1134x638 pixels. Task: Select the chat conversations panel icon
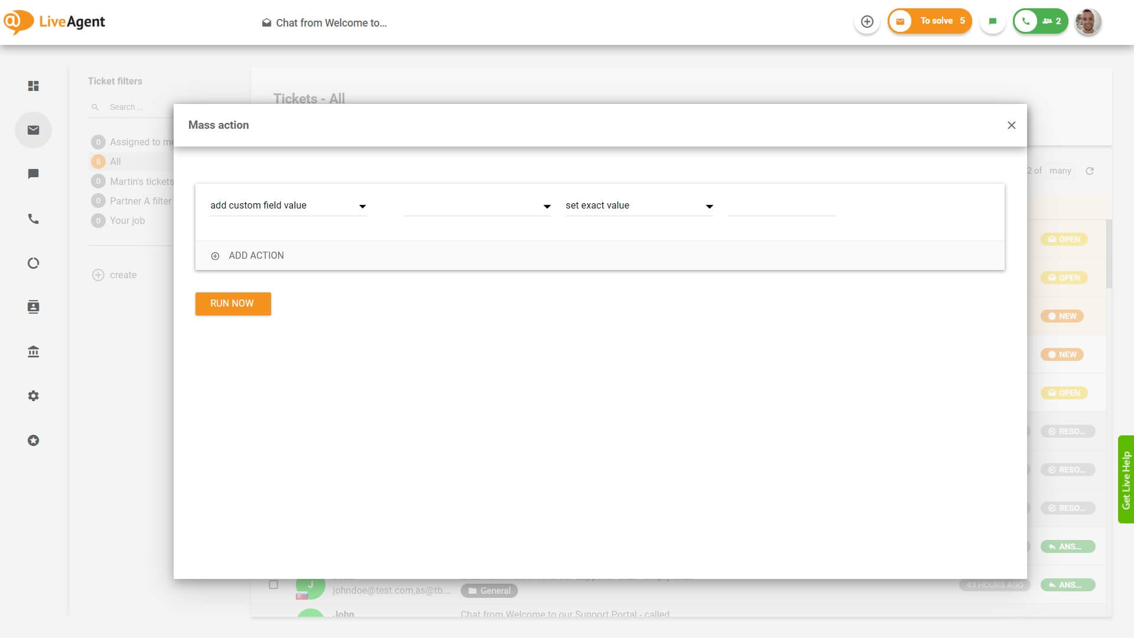tap(34, 174)
